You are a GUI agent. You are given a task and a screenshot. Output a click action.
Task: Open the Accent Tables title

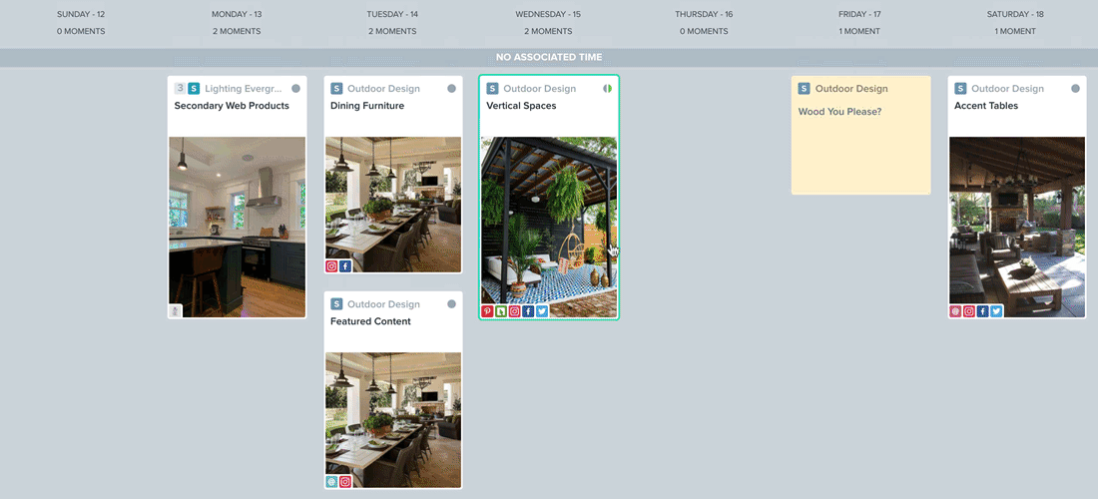pyautogui.click(x=986, y=106)
